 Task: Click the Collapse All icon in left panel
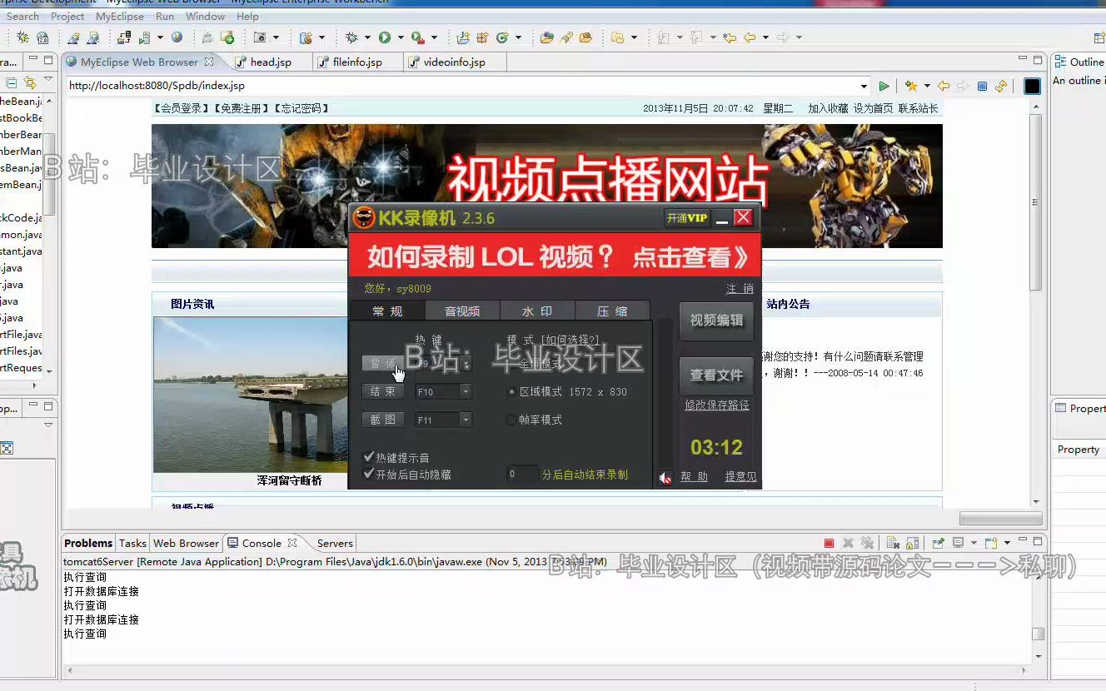coord(12,82)
